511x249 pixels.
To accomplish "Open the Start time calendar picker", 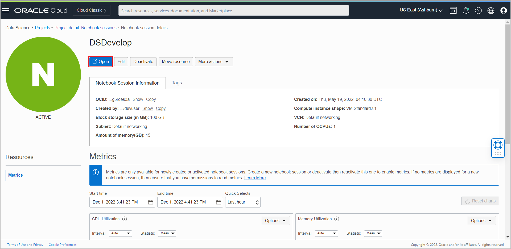I will point(151,202).
